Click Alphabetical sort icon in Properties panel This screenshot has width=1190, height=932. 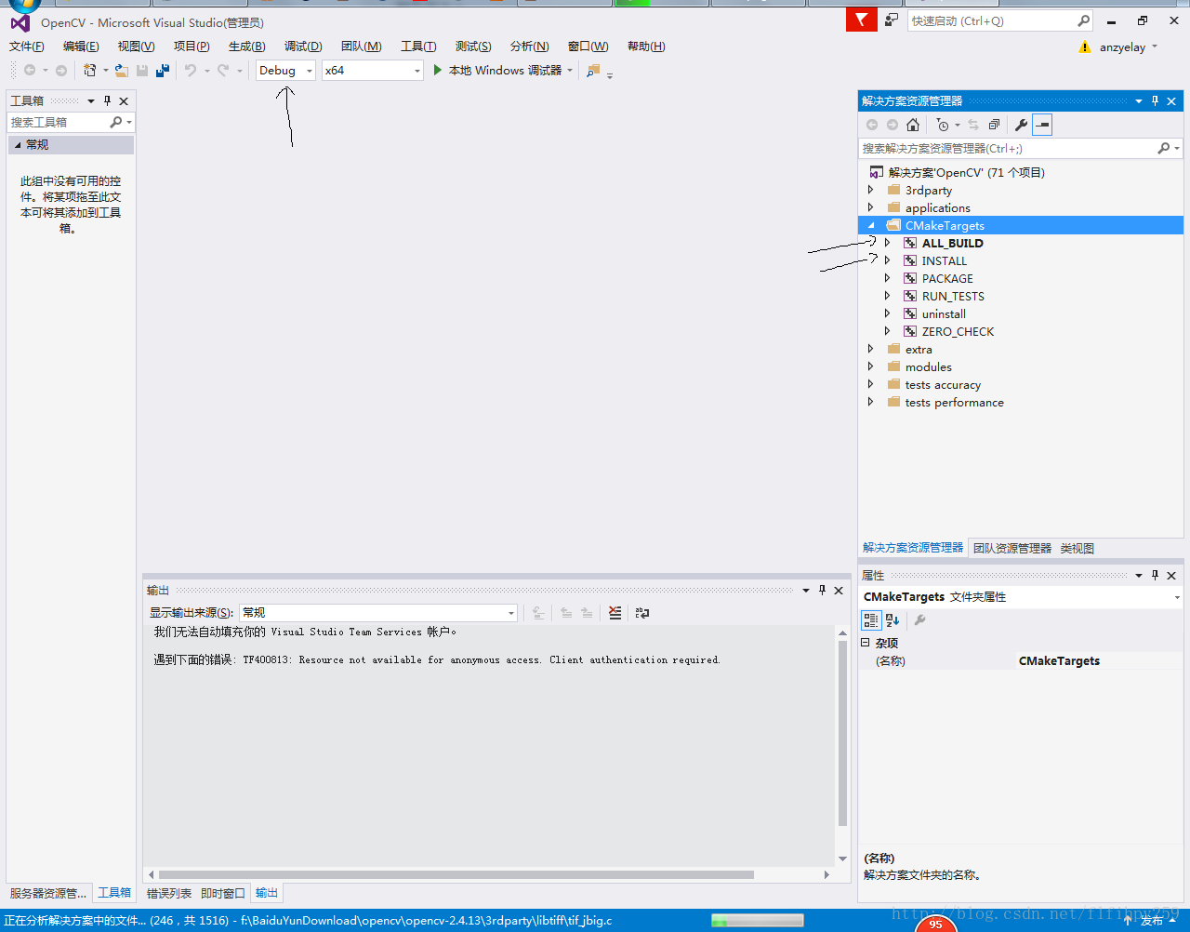point(892,619)
